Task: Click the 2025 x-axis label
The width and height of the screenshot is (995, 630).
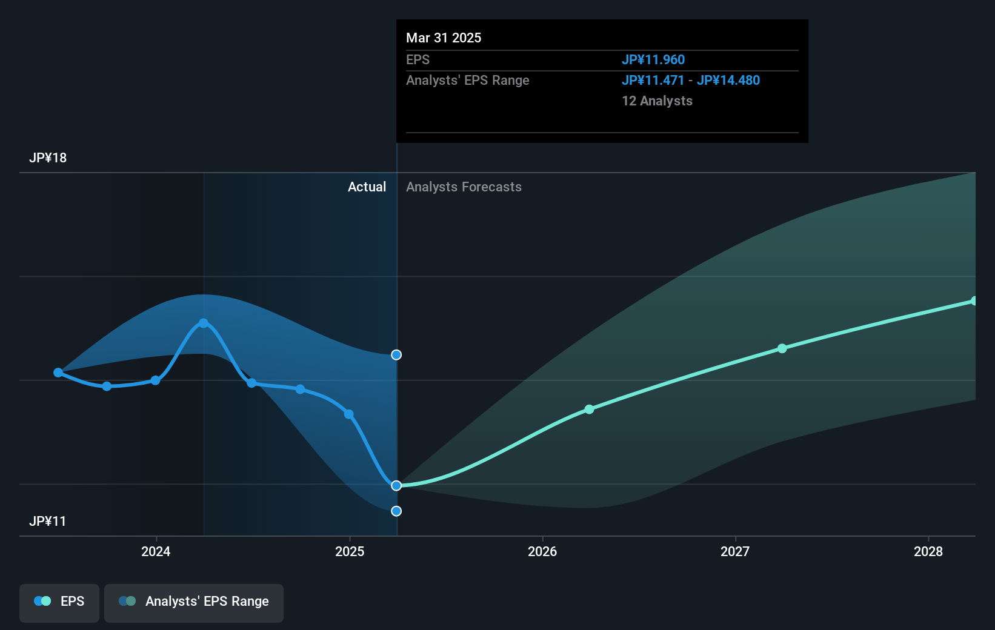Action: (x=350, y=551)
